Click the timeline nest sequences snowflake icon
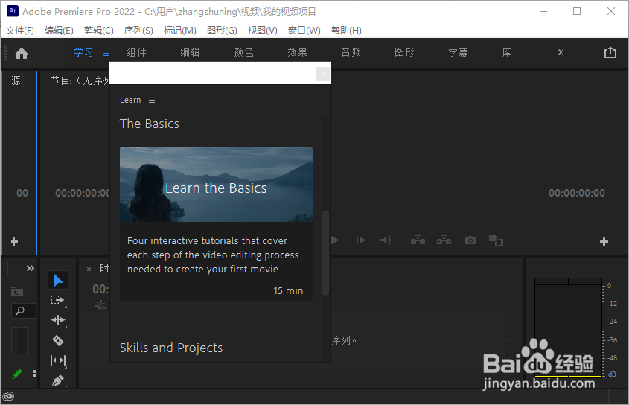 tap(100, 305)
